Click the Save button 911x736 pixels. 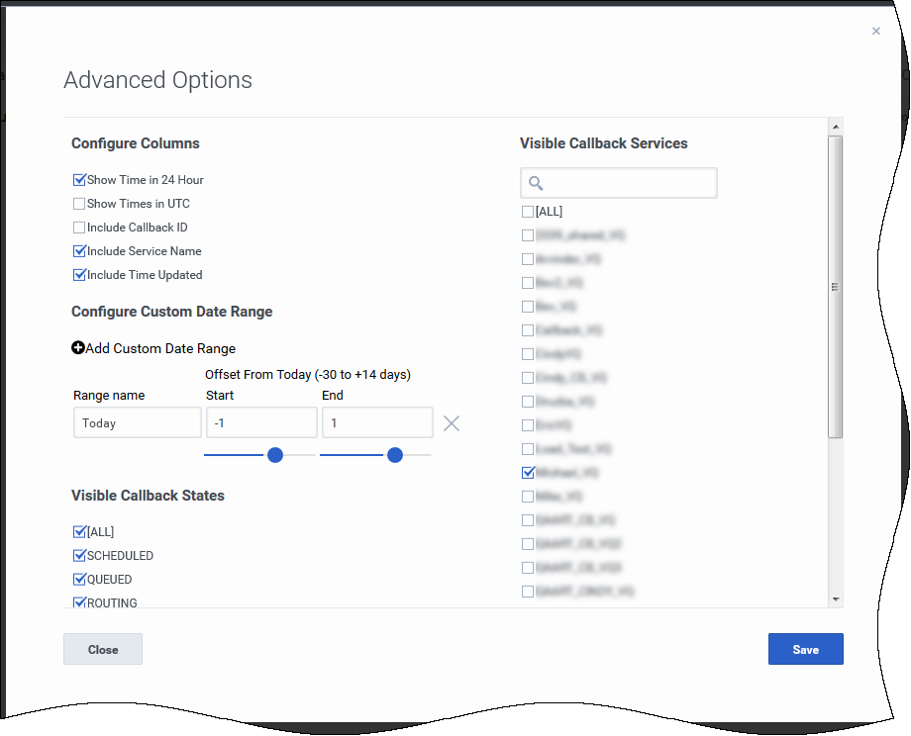coord(805,649)
